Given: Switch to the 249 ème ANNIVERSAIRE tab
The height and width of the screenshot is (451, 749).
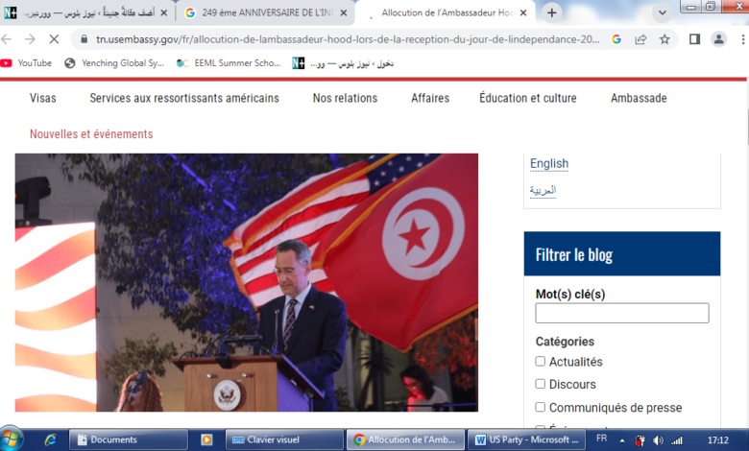Looking at the screenshot, I should point(264,12).
